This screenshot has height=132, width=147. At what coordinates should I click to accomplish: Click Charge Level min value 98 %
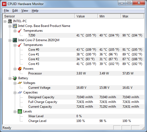pyautogui.click(x=103, y=121)
